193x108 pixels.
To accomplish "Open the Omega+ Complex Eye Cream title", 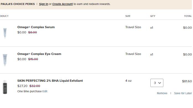I will (39, 54).
